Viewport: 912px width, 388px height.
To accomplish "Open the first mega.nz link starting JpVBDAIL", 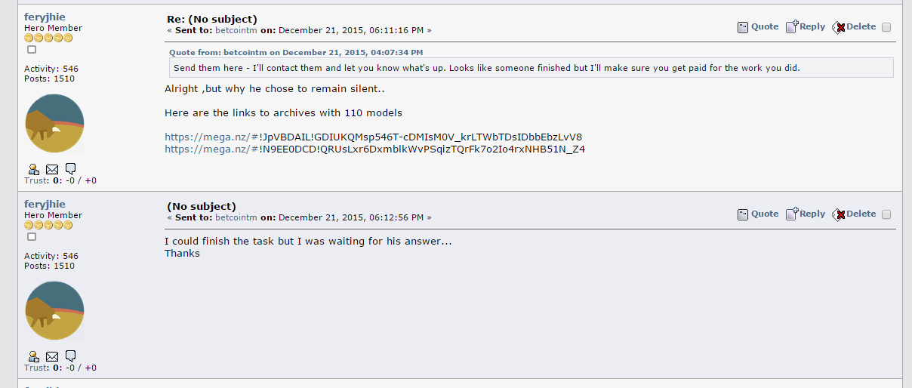I will (x=373, y=137).
